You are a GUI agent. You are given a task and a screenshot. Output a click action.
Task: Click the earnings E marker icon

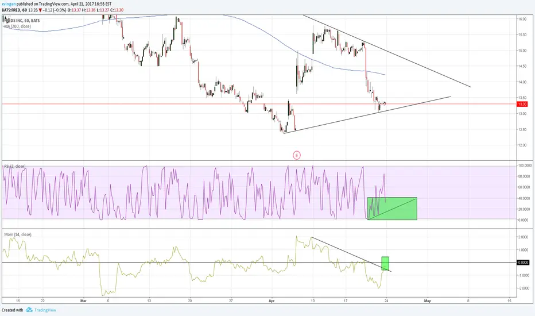pyautogui.click(x=297, y=156)
